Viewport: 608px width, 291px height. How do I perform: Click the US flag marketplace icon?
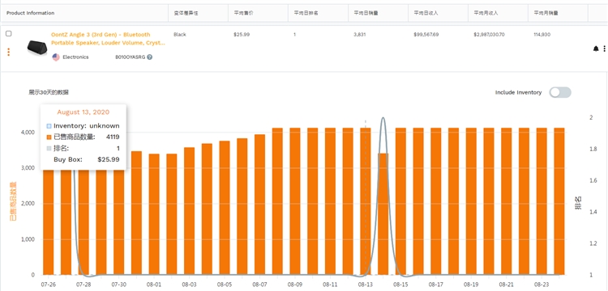(x=56, y=57)
